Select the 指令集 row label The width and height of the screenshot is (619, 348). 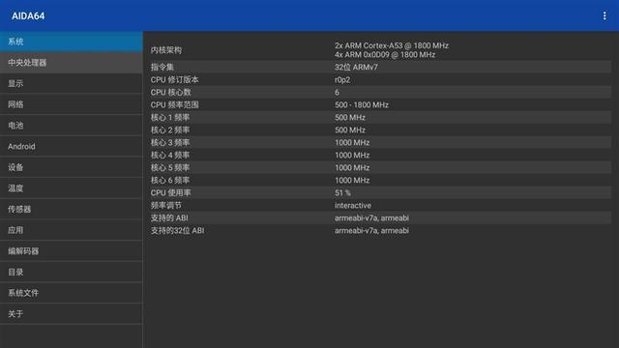162,67
